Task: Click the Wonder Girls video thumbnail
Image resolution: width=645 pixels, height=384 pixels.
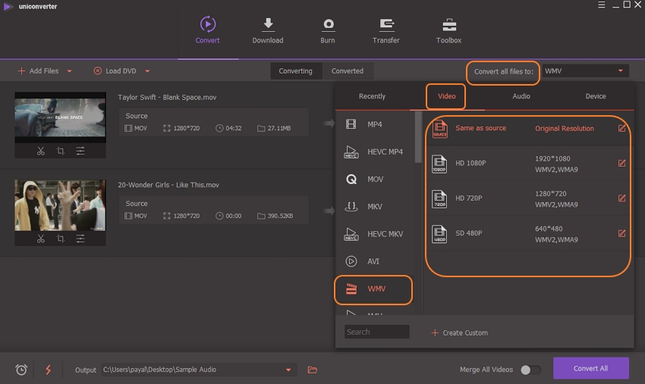Action: (61, 205)
